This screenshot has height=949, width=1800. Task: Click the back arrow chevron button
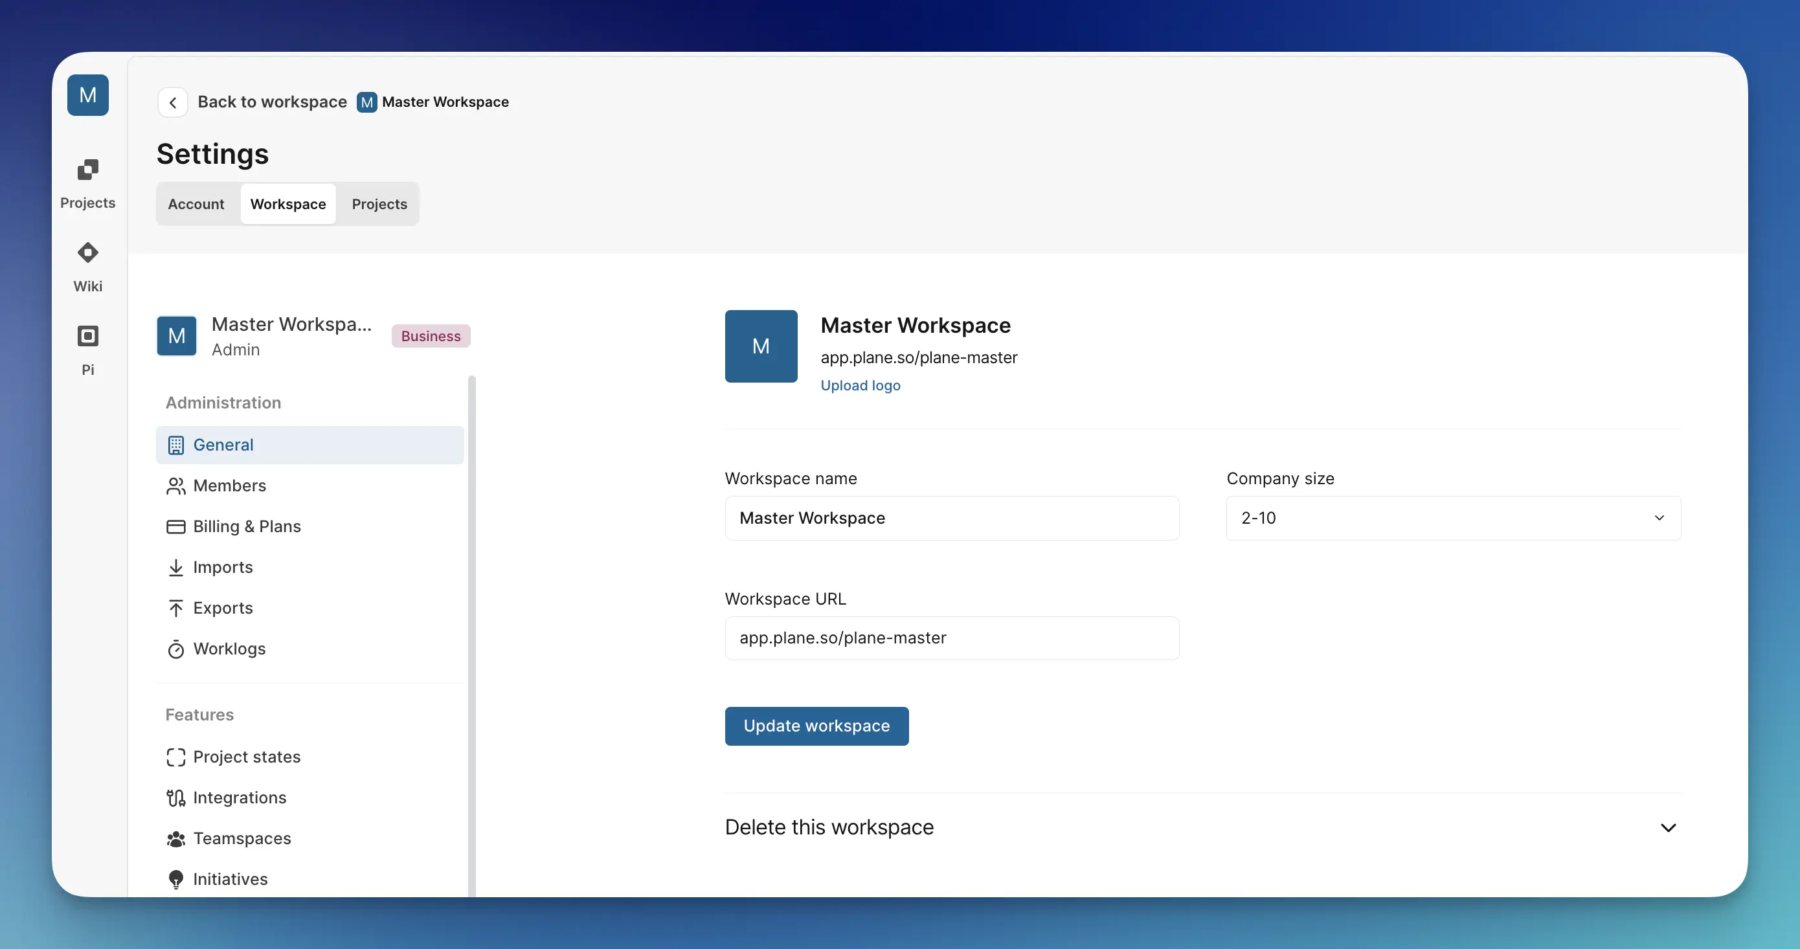pyautogui.click(x=173, y=102)
